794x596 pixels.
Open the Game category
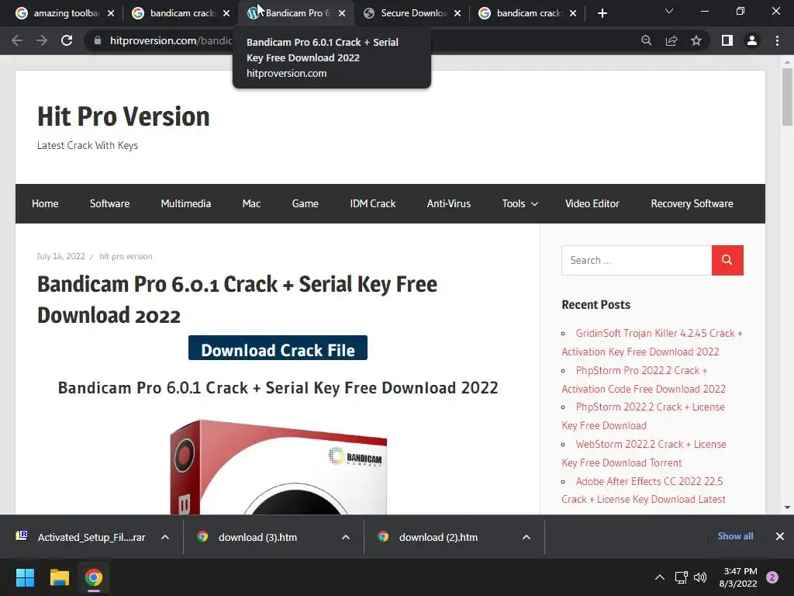(x=305, y=204)
